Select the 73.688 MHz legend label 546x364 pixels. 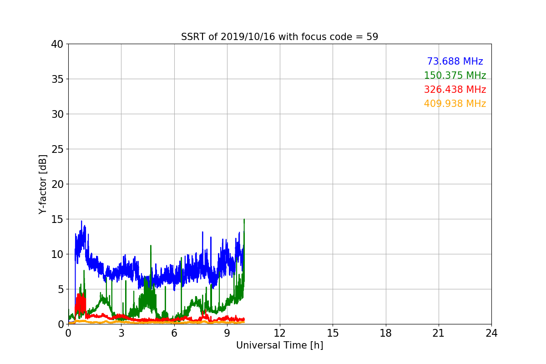click(455, 61)
